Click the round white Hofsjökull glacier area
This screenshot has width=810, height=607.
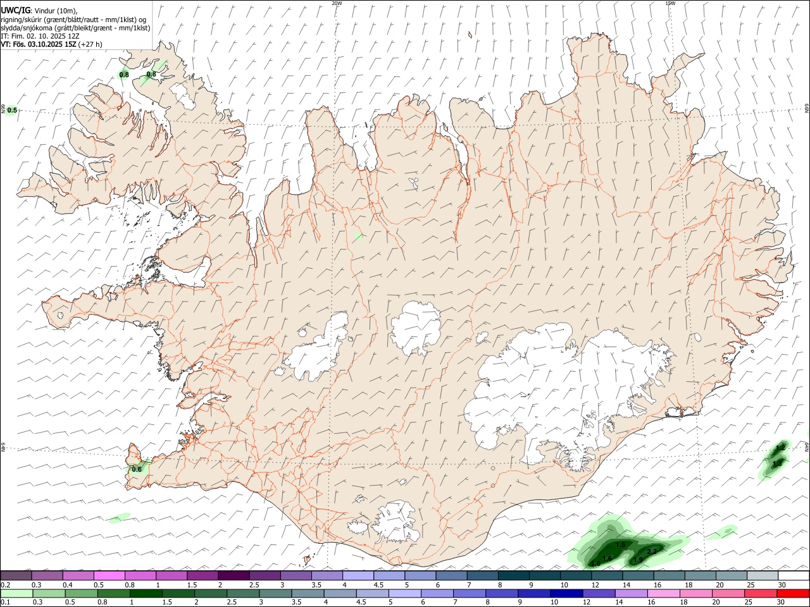click(416, 328)
